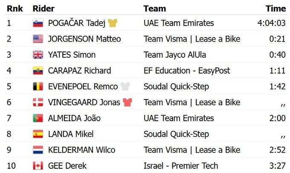Image resolution: width=290 pixels, height=173 pixels.
Task: Click the United States flag icon
Action: coord(38,39)
